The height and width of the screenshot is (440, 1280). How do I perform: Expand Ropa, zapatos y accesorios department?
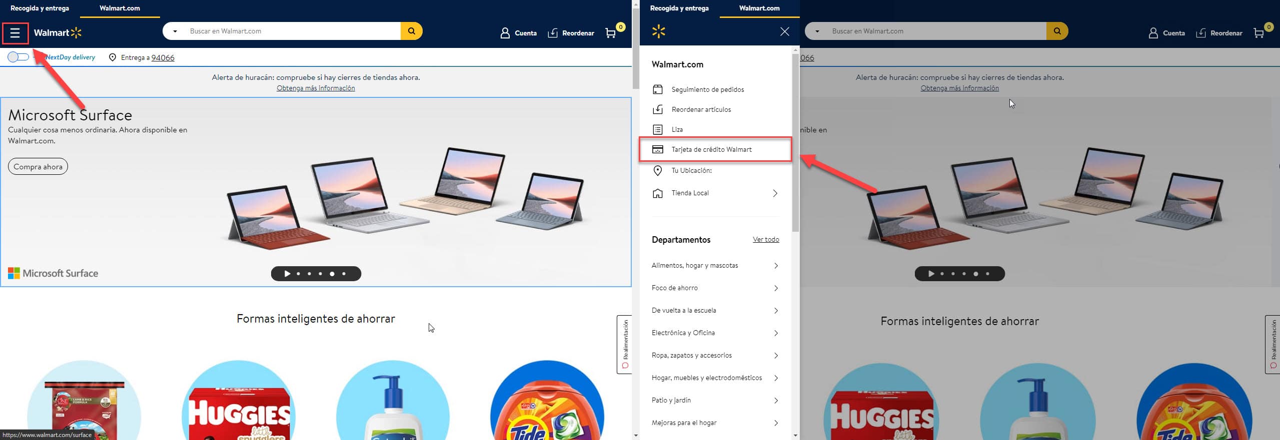click(715, 355)
